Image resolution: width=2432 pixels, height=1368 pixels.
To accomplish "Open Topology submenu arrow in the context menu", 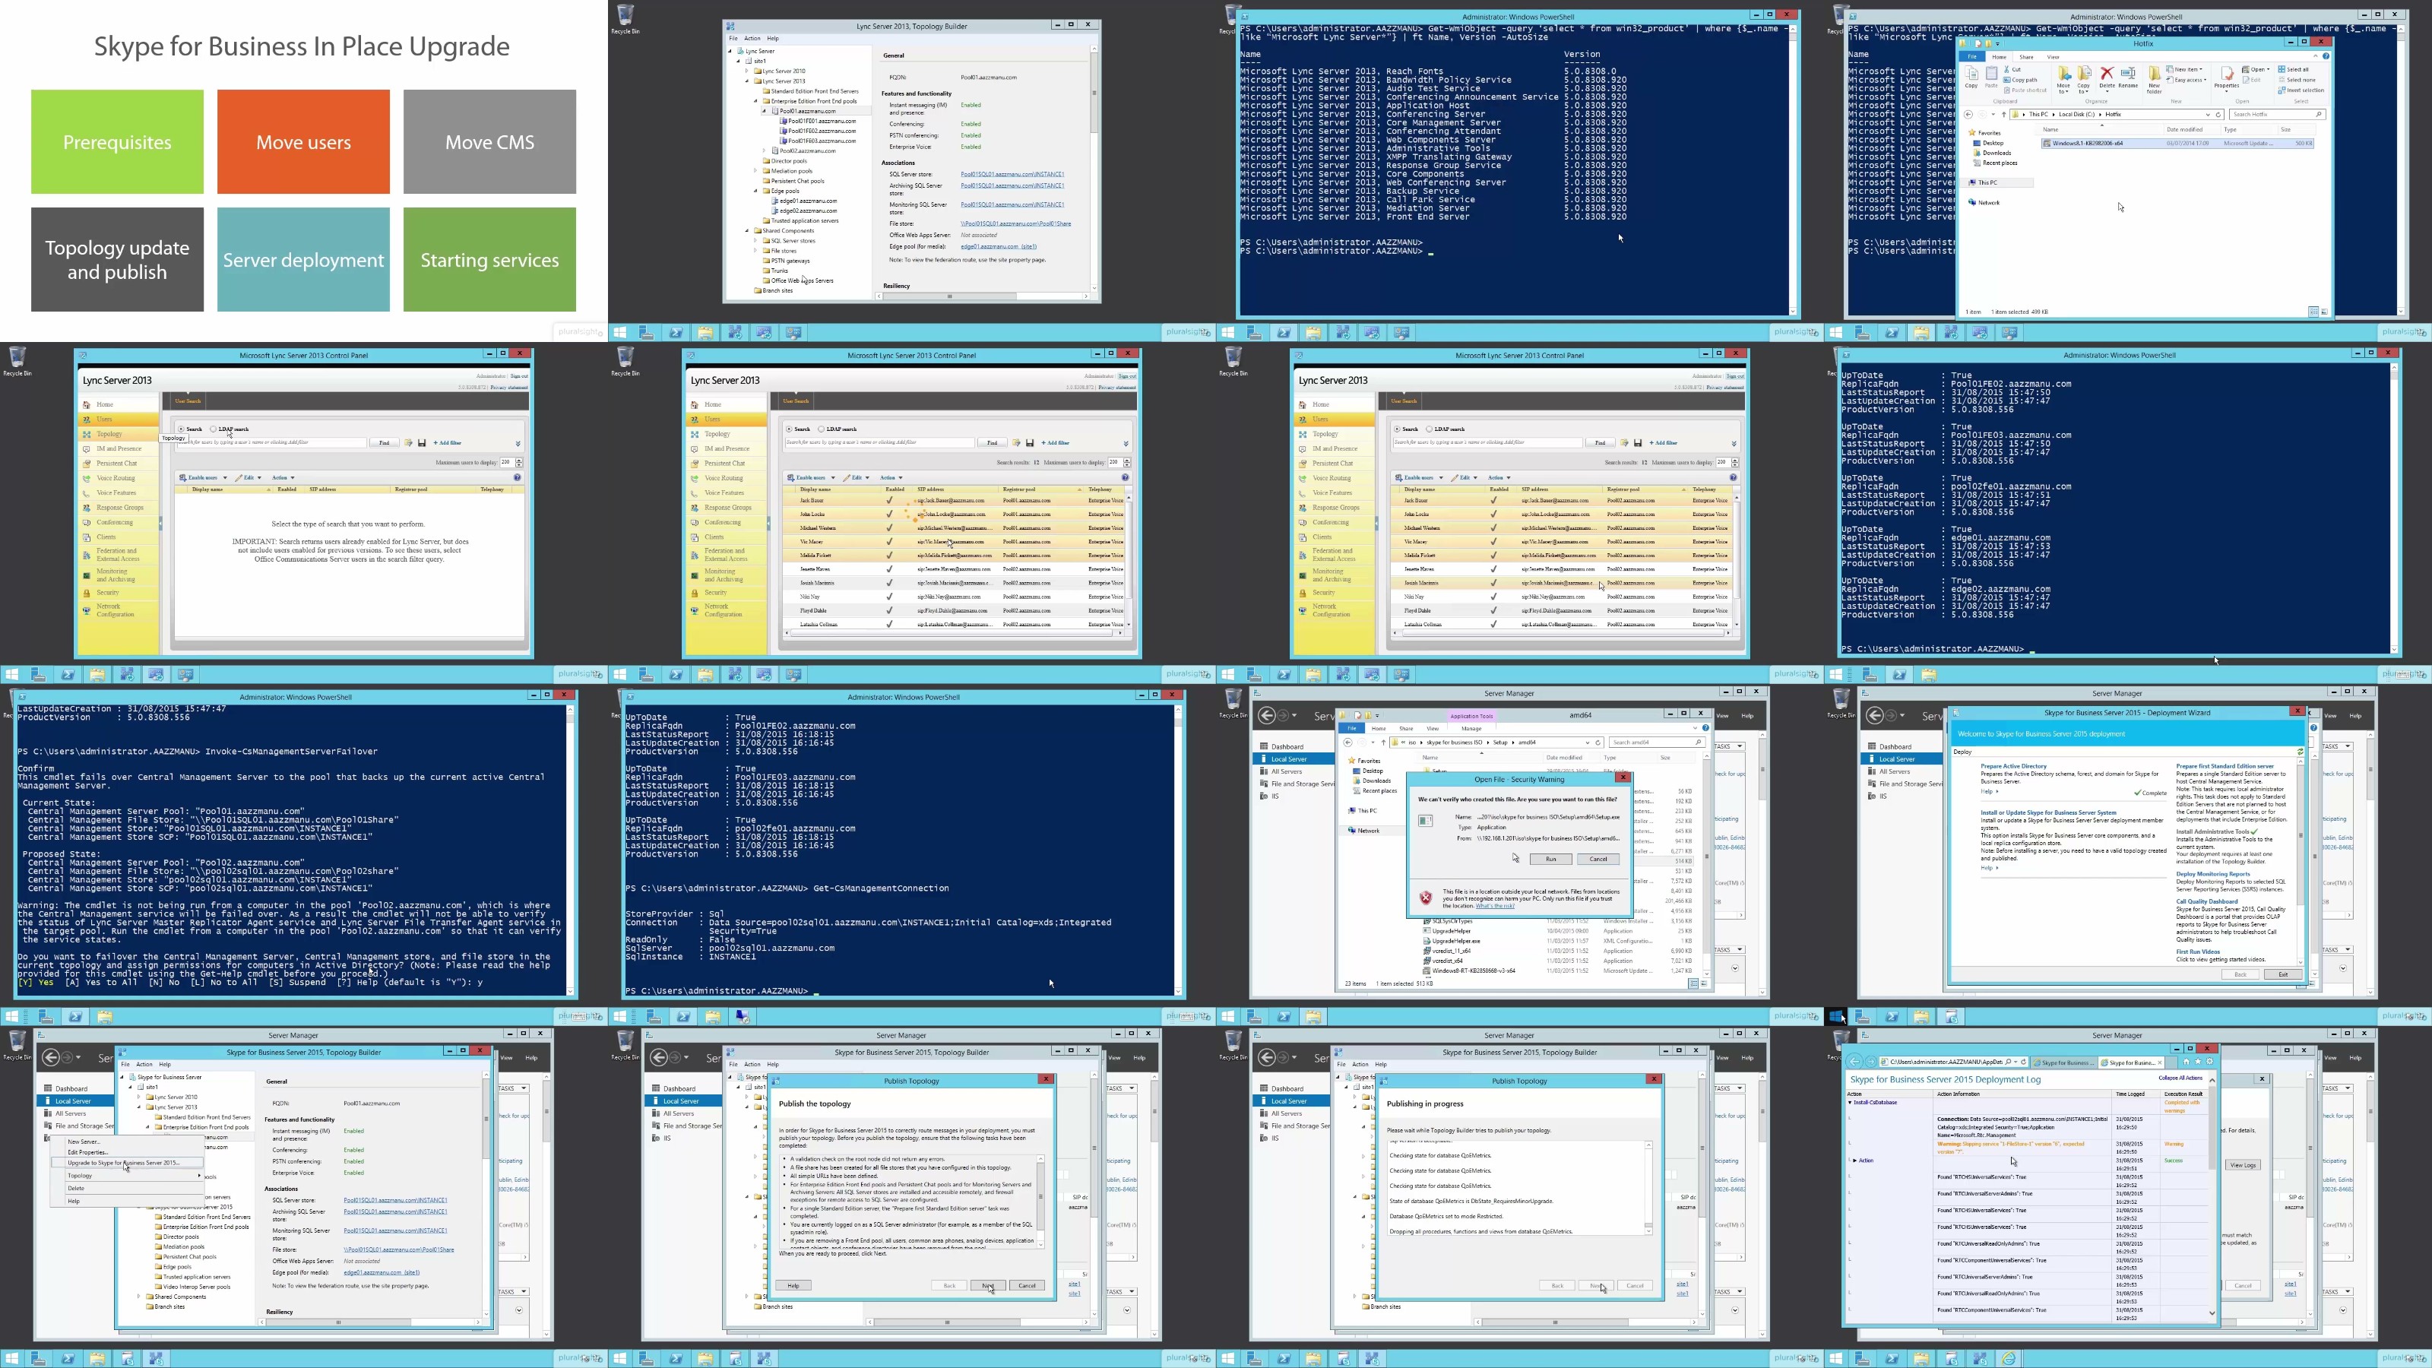I will [x=198, y=1176].
